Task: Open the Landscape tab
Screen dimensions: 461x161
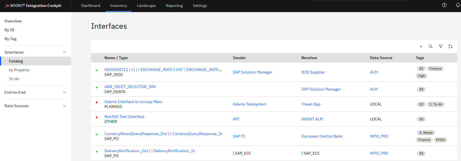Action: click(x=146, y=6)
